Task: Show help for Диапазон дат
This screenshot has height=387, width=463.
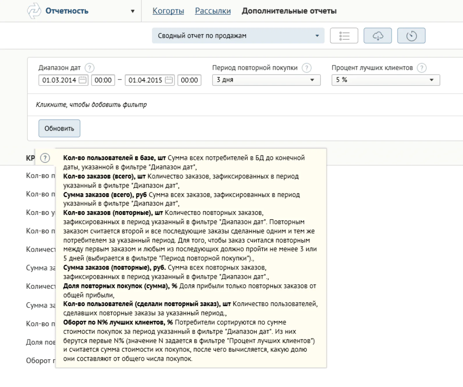Action: (x=89, y=68)
